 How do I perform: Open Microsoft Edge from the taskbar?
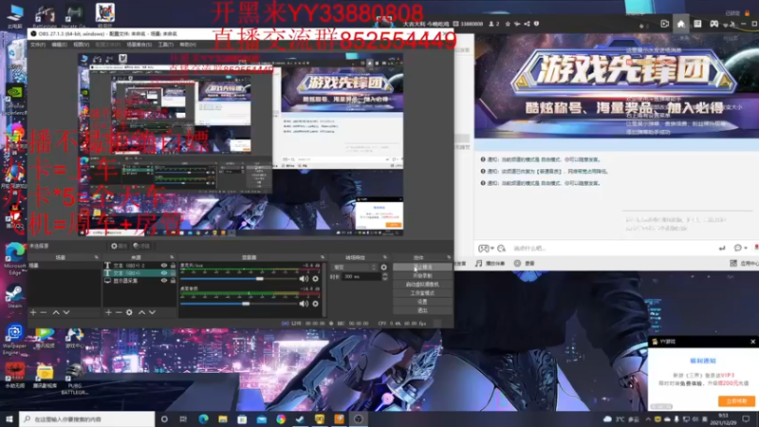203,419
